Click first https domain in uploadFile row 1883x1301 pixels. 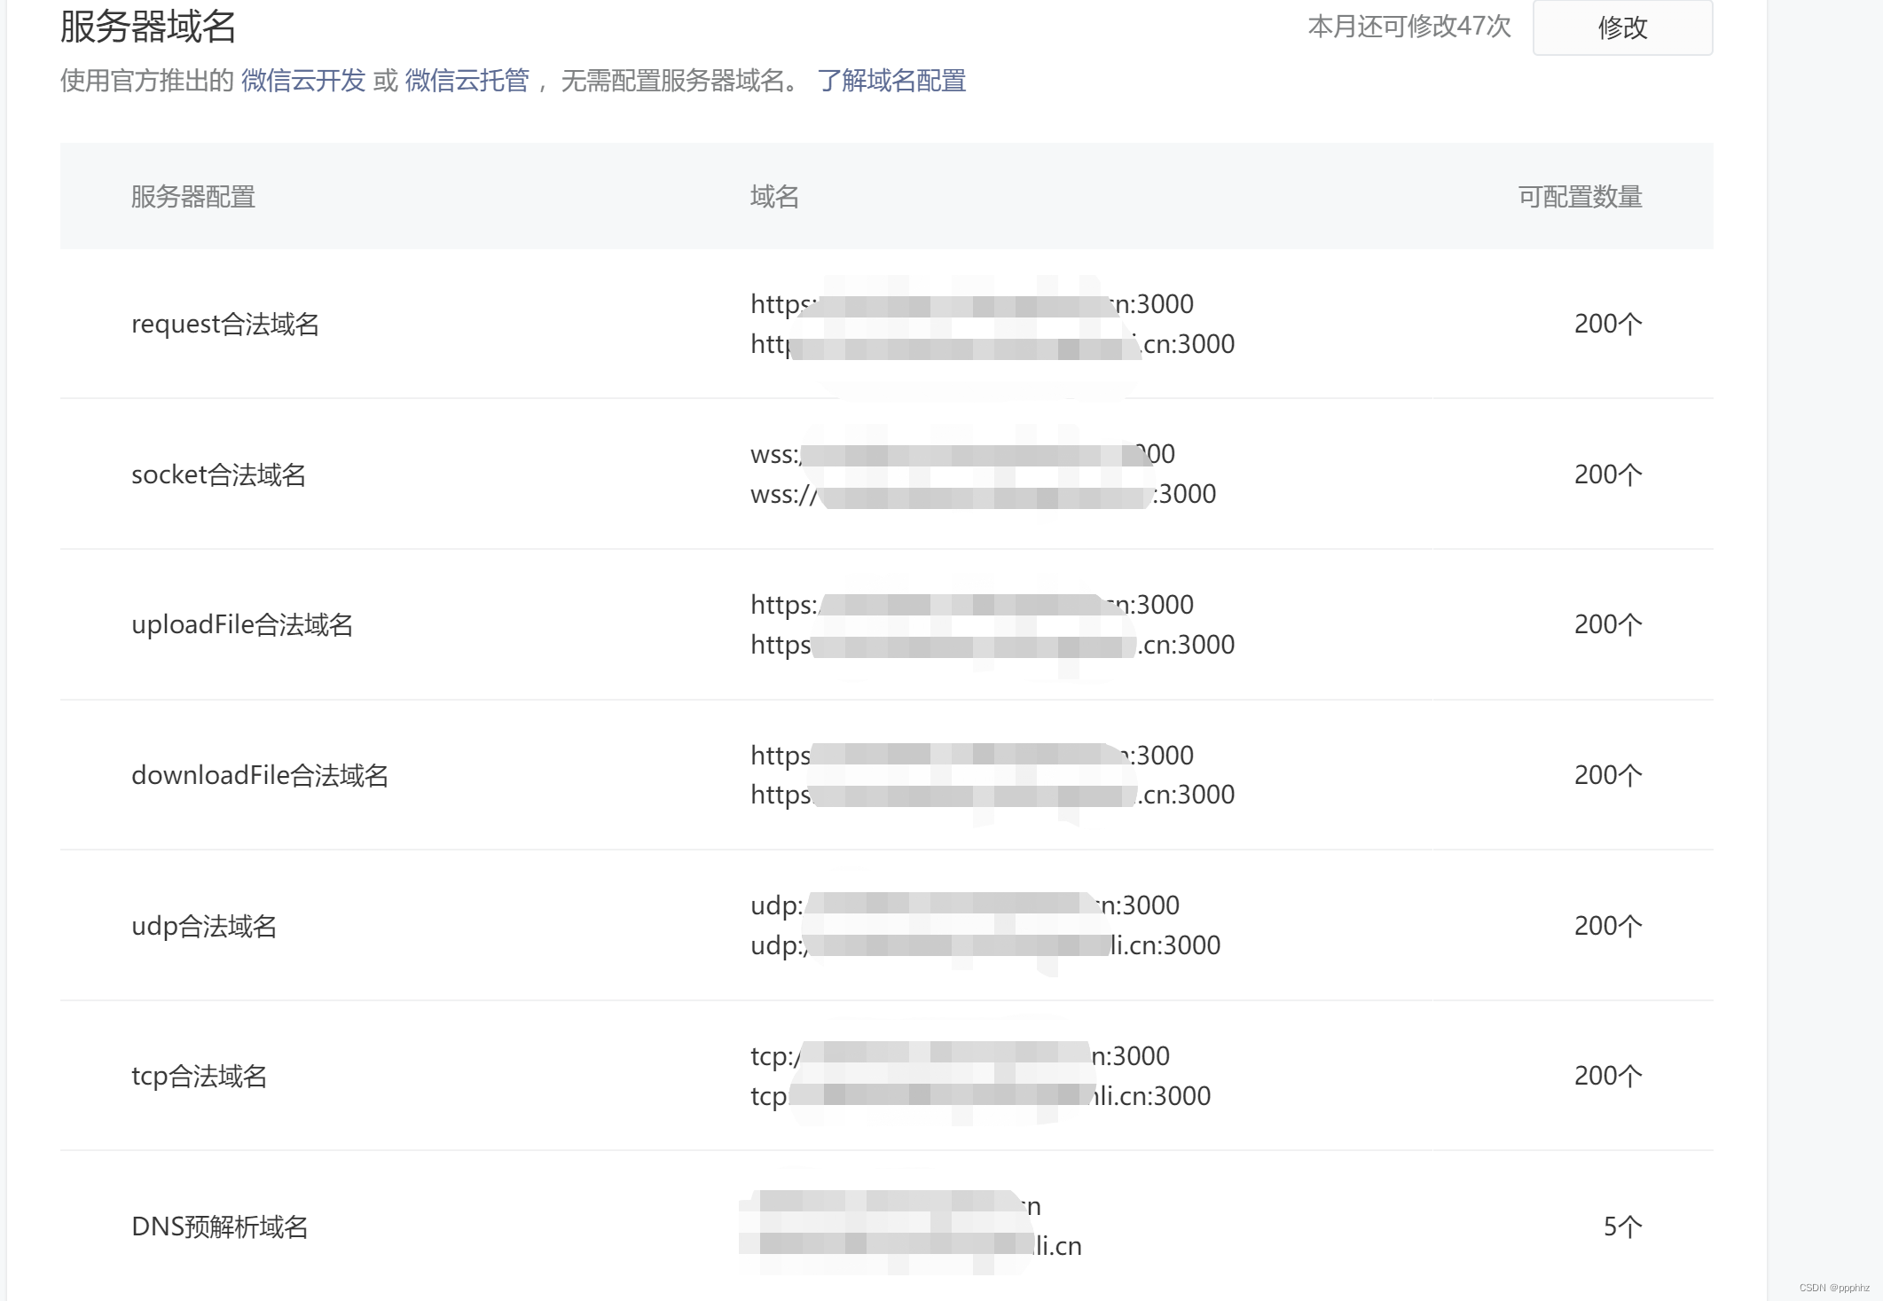coord(972,605)
